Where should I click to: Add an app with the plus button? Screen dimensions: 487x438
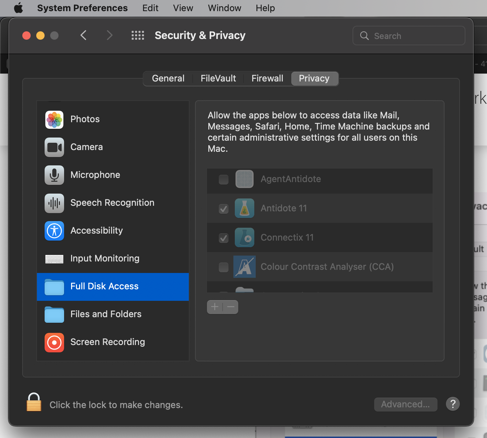click(x=215, y=307)
